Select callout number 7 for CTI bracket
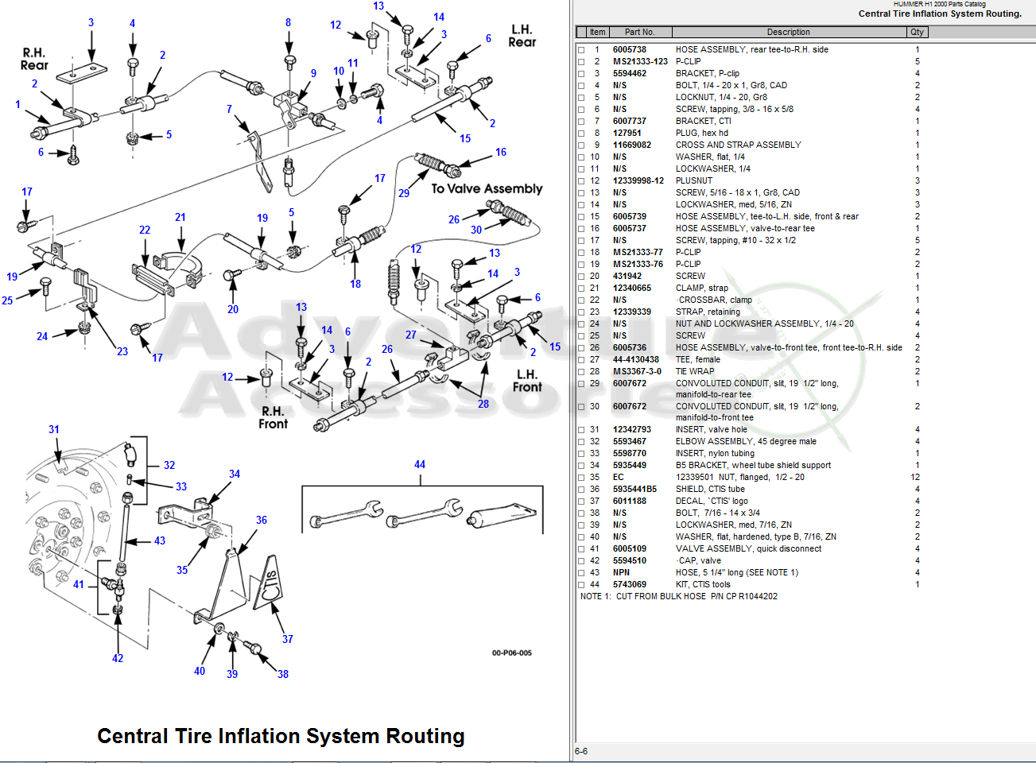This screenshot has width=1036, height=763. pos(229,110)
